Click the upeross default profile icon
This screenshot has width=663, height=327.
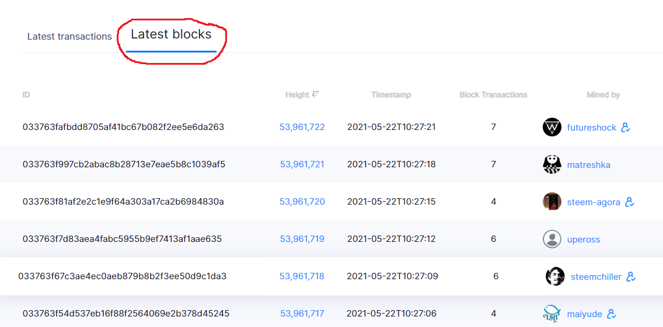[x=552, y=239]
